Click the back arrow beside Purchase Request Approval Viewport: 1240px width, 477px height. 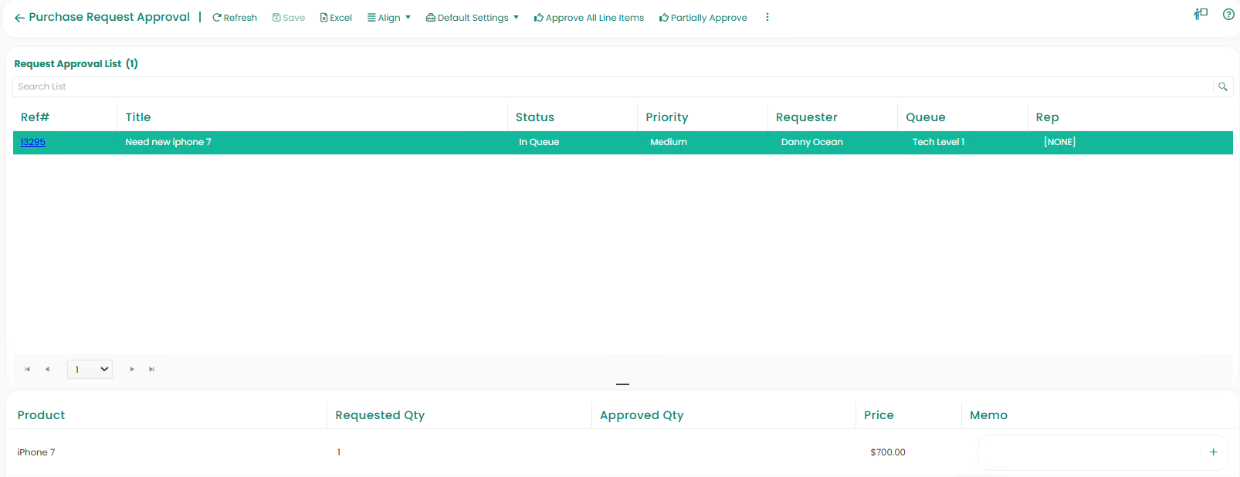coord(19,18)
